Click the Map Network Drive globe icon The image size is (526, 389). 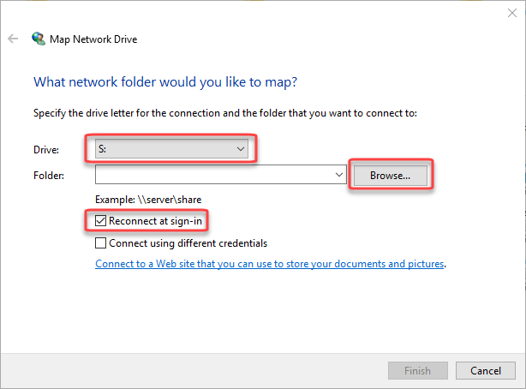click(x=39, y=39)
